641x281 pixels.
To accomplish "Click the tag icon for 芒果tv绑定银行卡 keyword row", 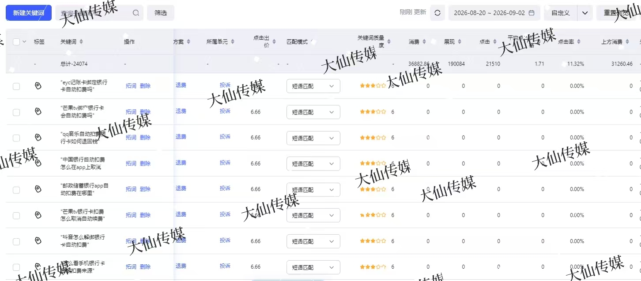I will click(38, 112).
